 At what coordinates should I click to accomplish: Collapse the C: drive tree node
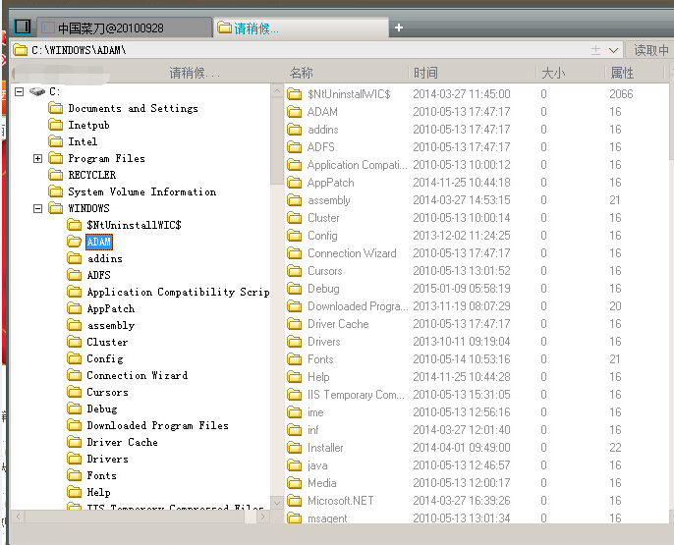pos(19,91)
